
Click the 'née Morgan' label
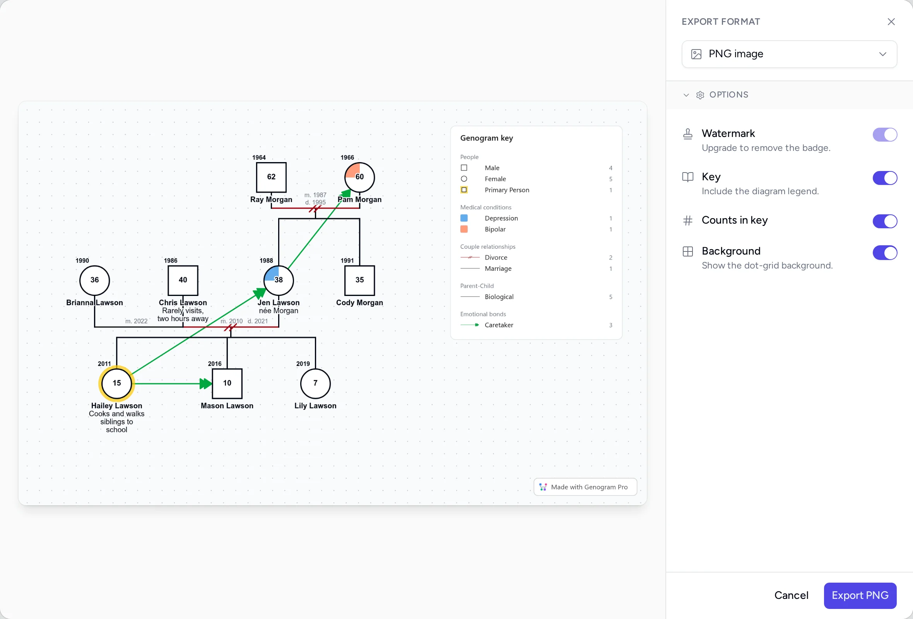click(x=279, y=311)
